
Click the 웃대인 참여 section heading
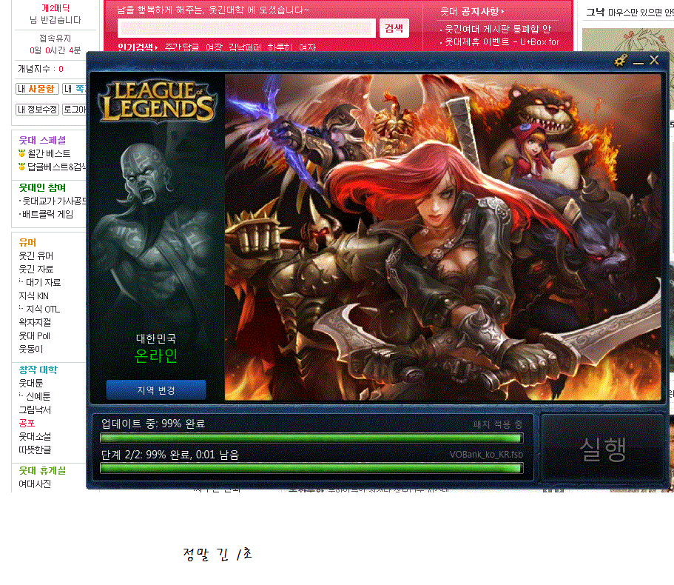pyautogui.click(x=42, y=187)
